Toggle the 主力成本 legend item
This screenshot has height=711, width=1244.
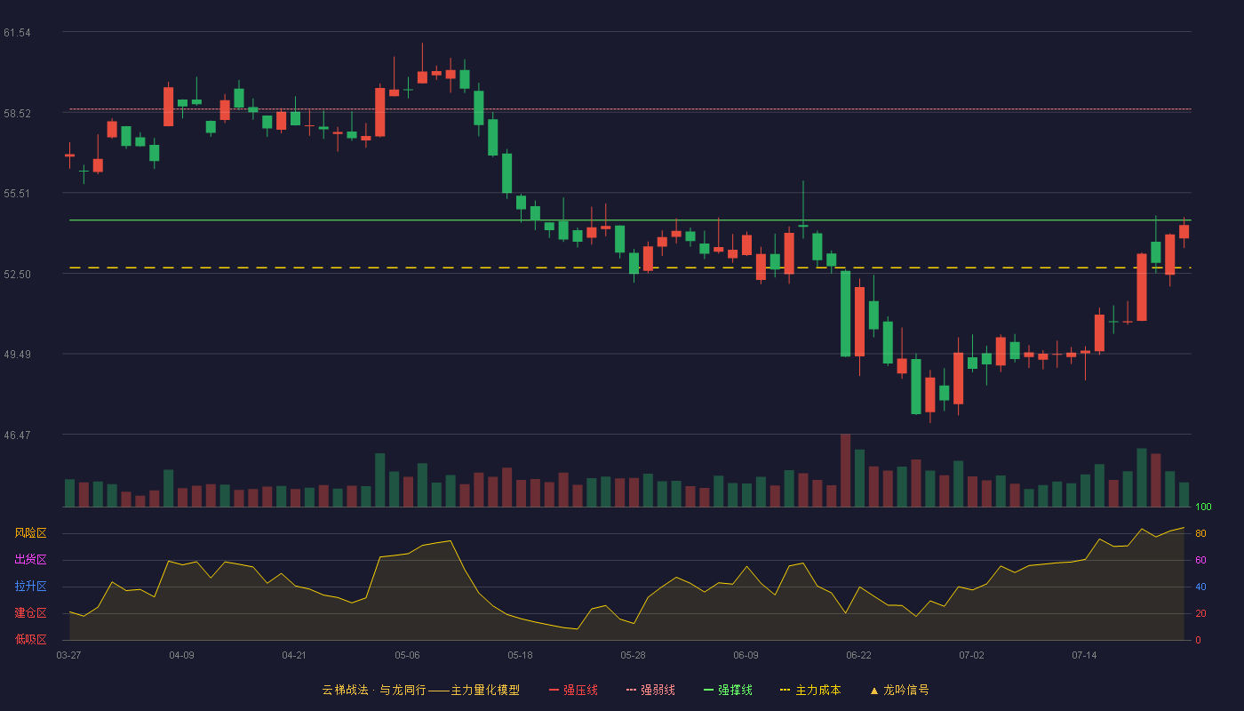point(810,690)
